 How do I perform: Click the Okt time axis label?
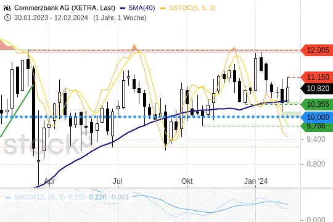point(187,181)
